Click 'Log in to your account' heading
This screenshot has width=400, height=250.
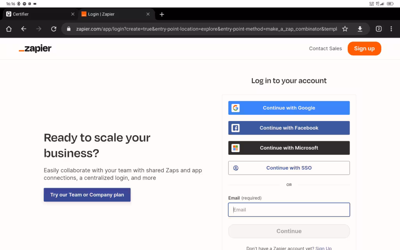click(x=289, y=80)
